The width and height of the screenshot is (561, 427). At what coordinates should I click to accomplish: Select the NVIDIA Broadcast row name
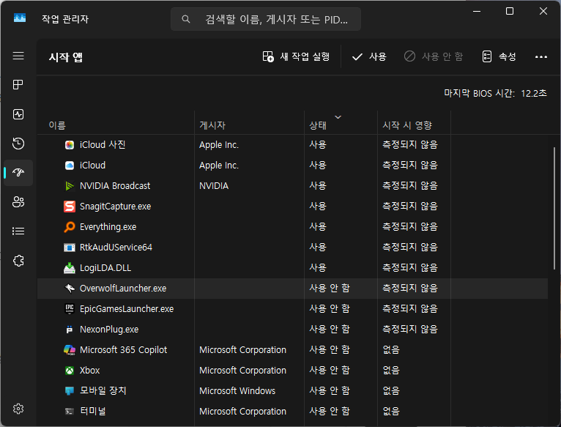tap(115, 186)
